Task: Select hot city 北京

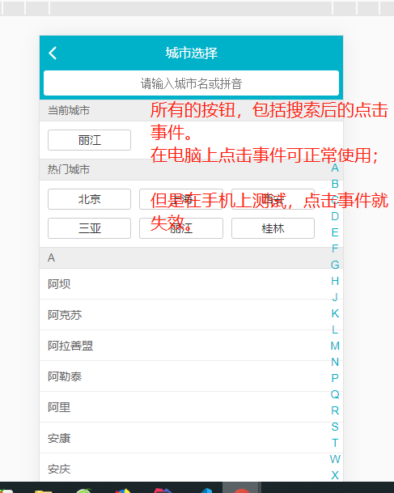Action: [x=89, y=199]
